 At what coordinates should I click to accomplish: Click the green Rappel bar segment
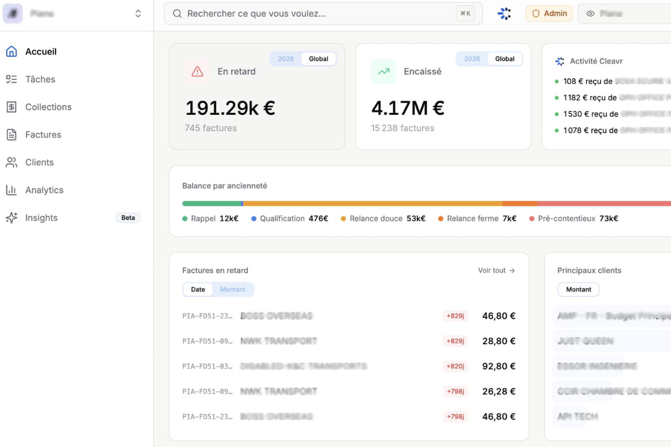211,203
